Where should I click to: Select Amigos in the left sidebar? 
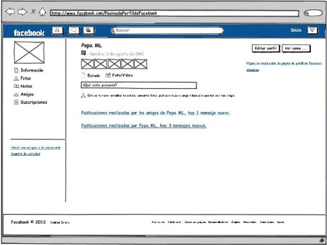[27, 94]
